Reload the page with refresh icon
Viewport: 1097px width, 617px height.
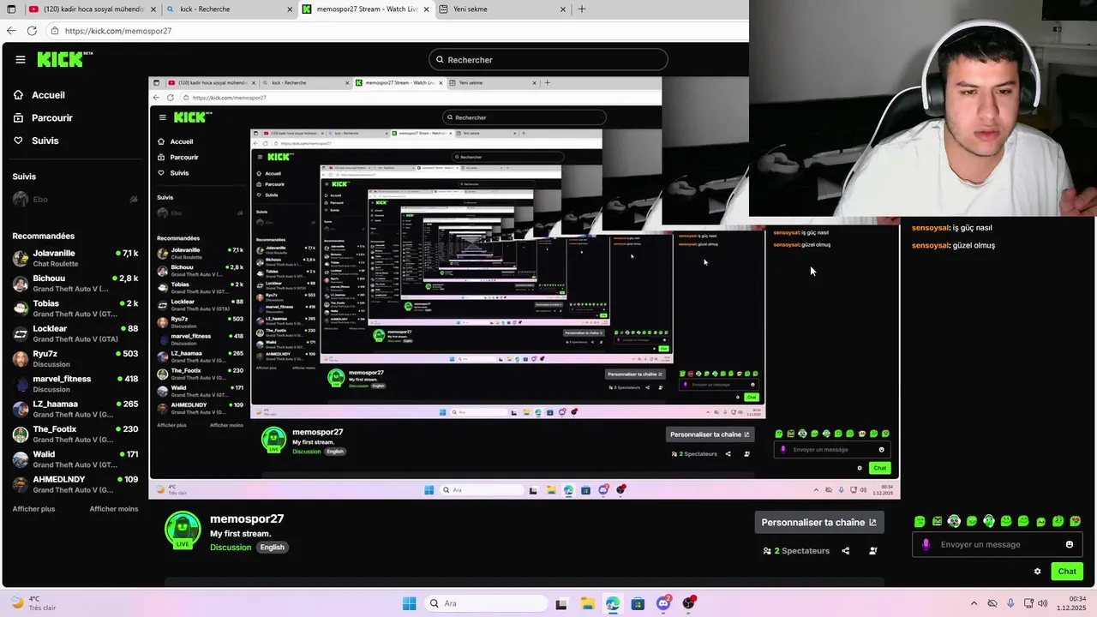pyautogui.click(x=32, y=31)
